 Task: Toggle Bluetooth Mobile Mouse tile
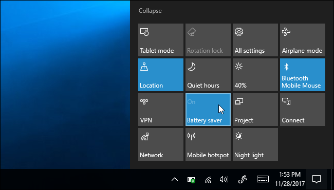coord(303,75)
